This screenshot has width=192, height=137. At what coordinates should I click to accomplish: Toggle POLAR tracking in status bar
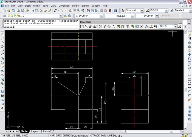[x=76, y=136]
